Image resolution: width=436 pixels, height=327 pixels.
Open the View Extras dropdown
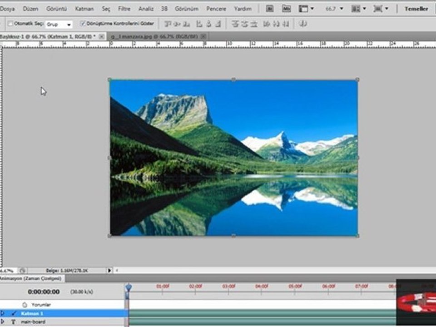[306, 9]
